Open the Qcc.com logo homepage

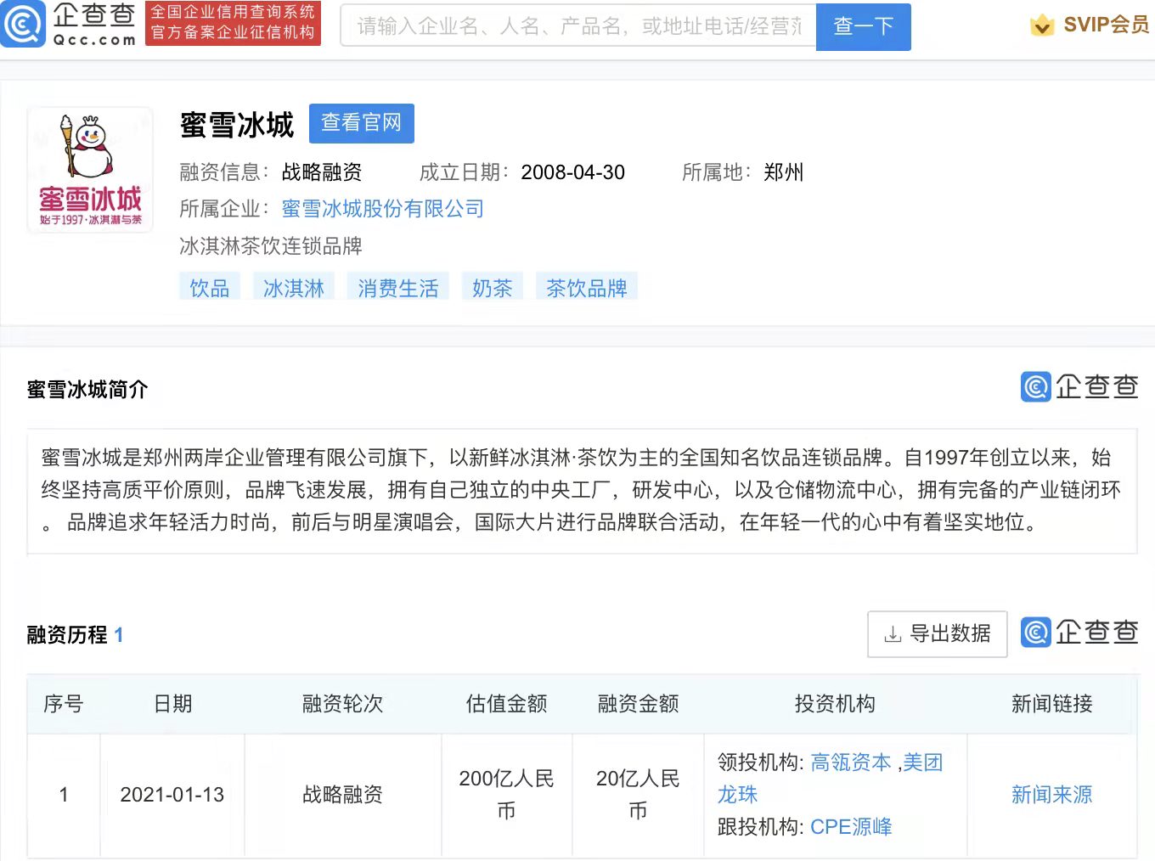point(69,24)
